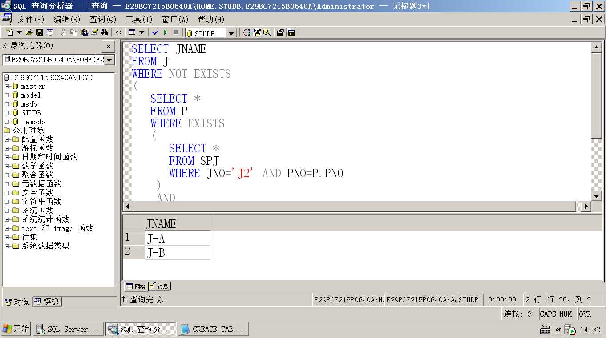The image size is (606, 338).
Task: Open the 帮助(H) menu
Action: tap(211, 20)
